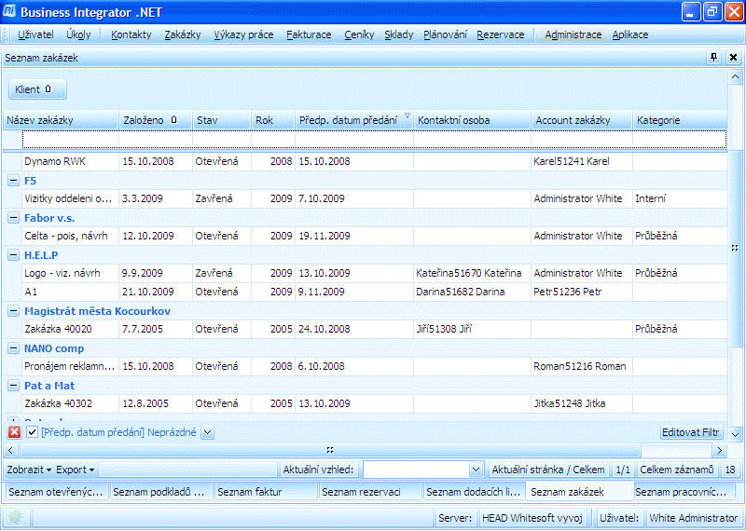Collapse the H.E.L.P group
This screenshot has width=746, height=531.
13,255
